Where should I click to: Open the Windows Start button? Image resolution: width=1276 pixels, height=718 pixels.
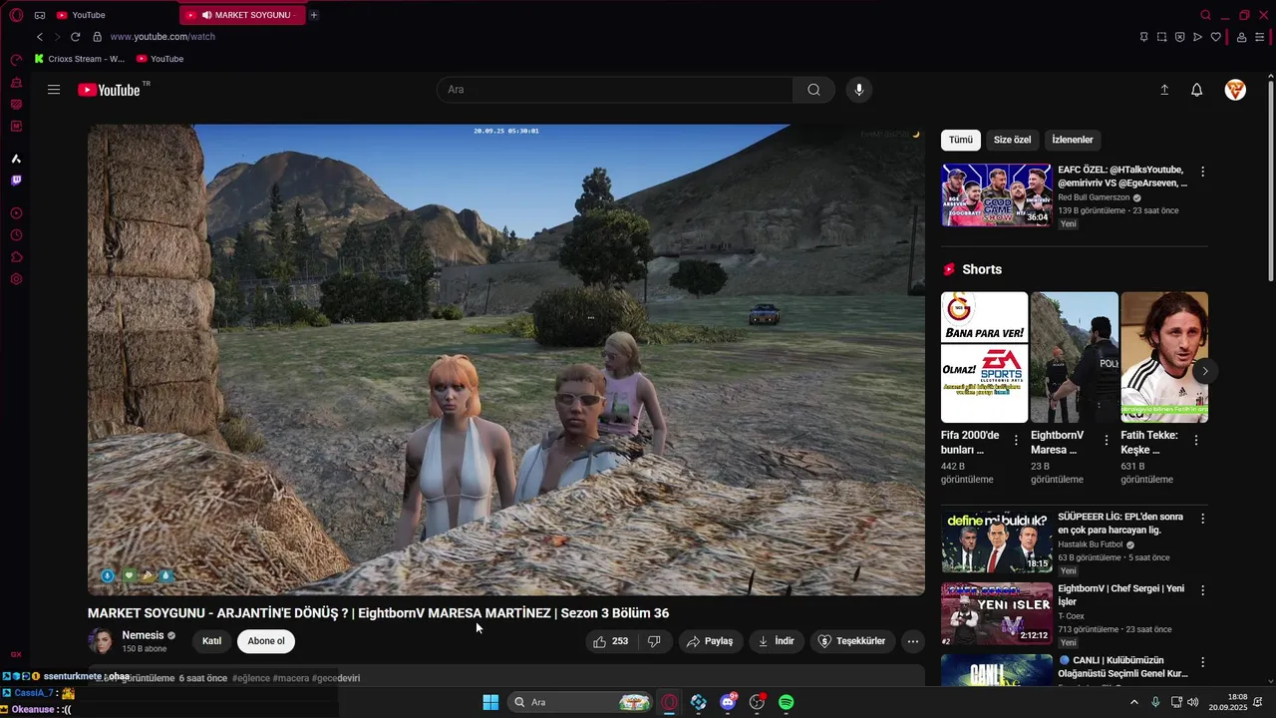490,702
